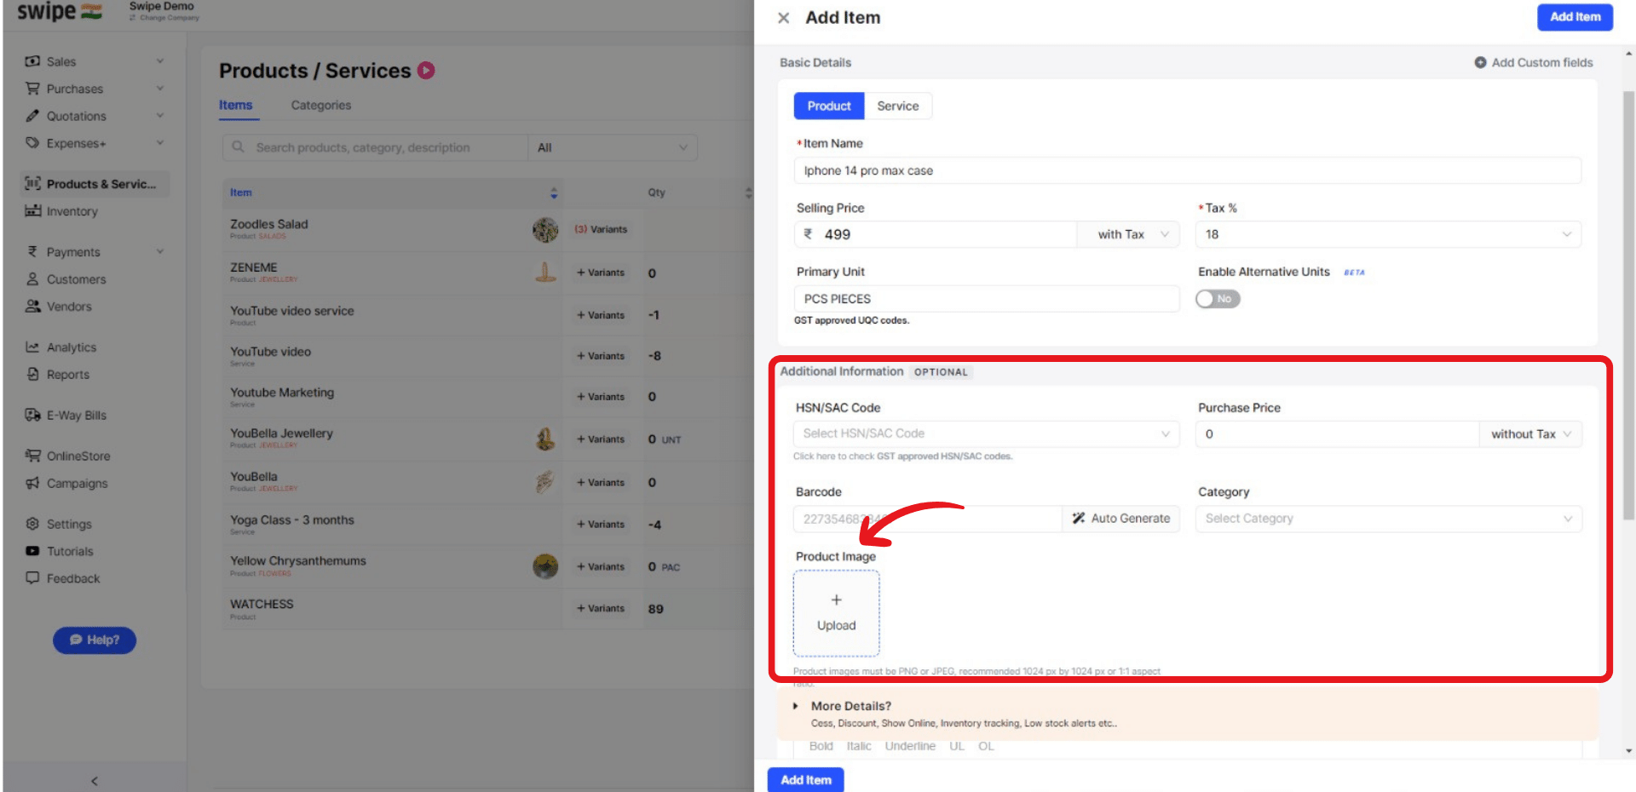Open E-Way Bills

pos(76,415)
